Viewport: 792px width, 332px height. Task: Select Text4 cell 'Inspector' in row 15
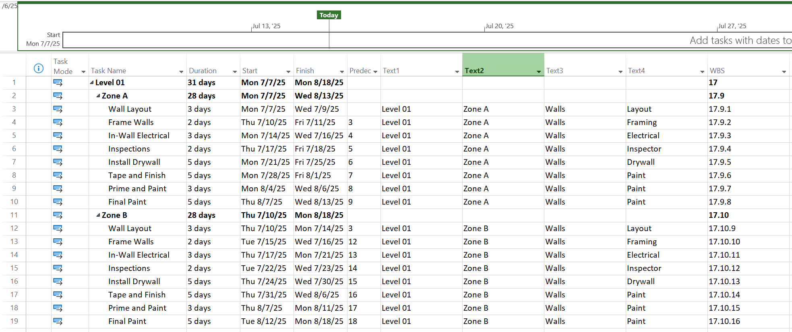pos(644,268)
